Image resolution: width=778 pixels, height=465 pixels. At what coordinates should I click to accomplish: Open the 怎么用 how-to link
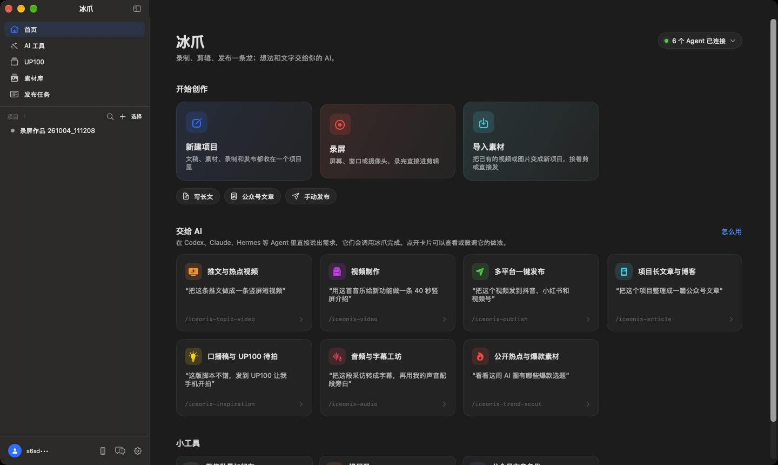(x=732, y=231)
